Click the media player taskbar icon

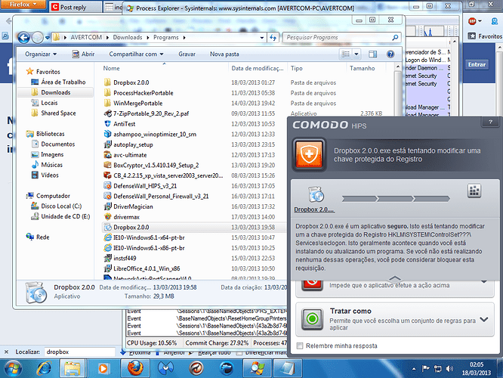click(103, 368)
